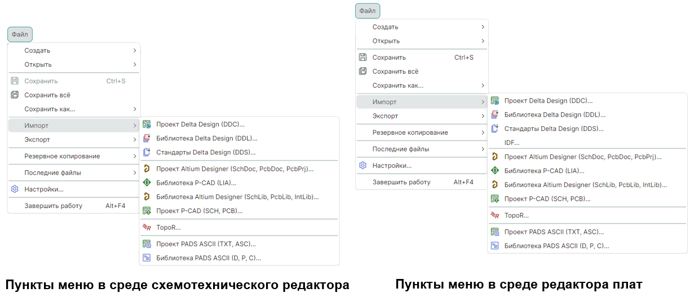Select the IDF... import menu entry
690x297 pixels.
[x=512, y=143]
